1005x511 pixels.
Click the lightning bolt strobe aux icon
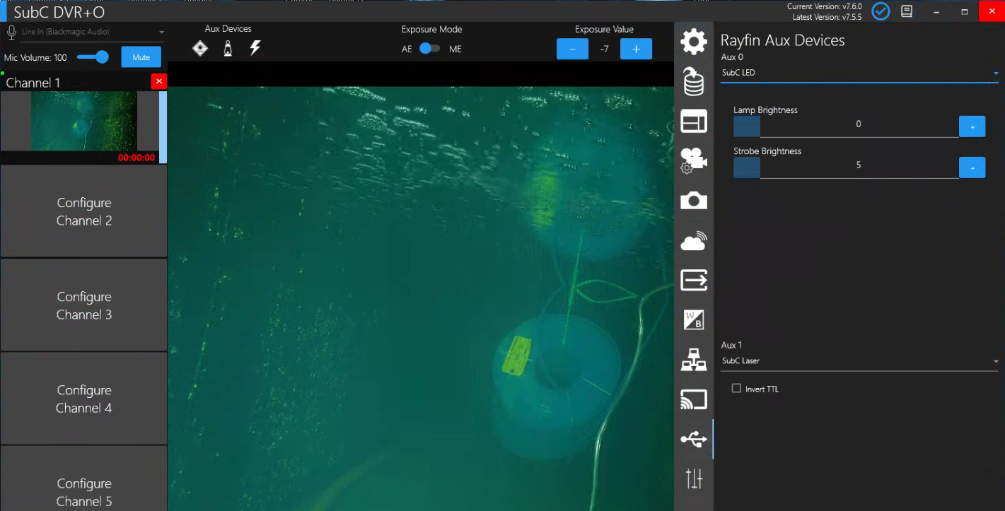255,48
